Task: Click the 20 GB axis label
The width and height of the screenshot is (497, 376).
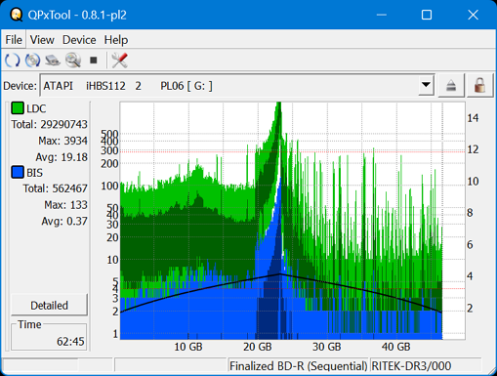Action: point(258,347)
